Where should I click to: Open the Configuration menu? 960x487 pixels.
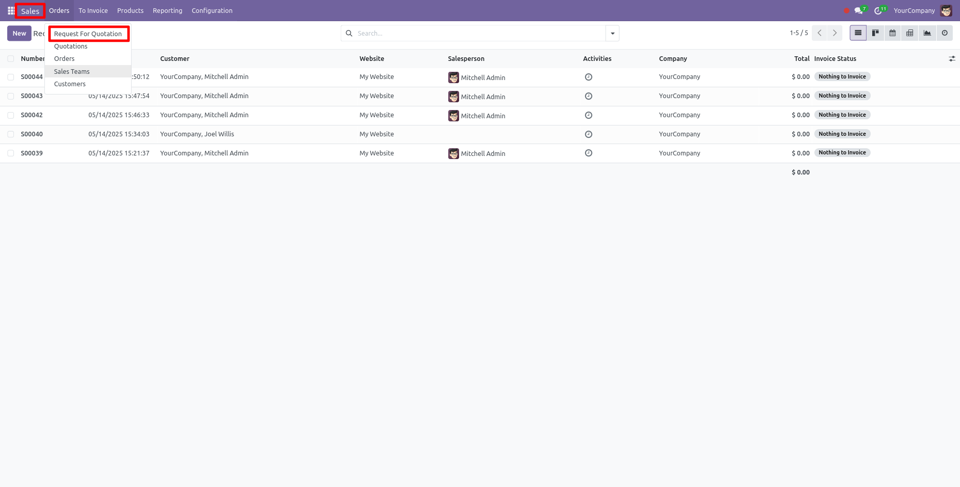pos(212,10)
